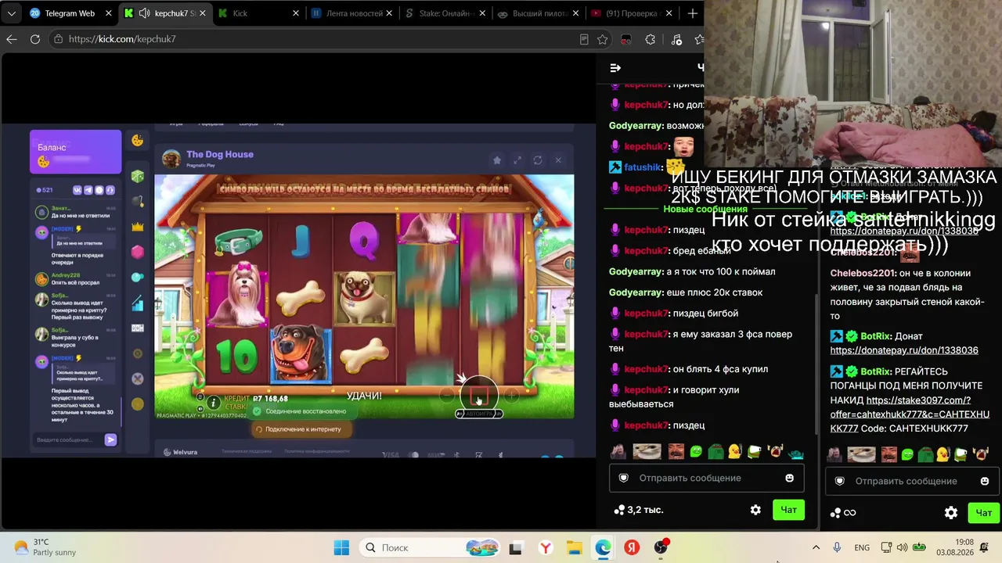
Task: Open Windows Start menu
Action: click(x=341, y=547)
